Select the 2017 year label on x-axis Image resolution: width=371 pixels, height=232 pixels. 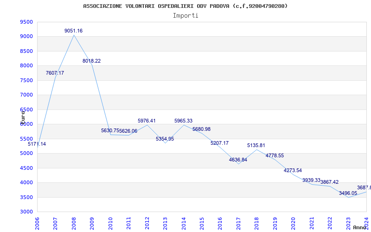coord(238,224)
